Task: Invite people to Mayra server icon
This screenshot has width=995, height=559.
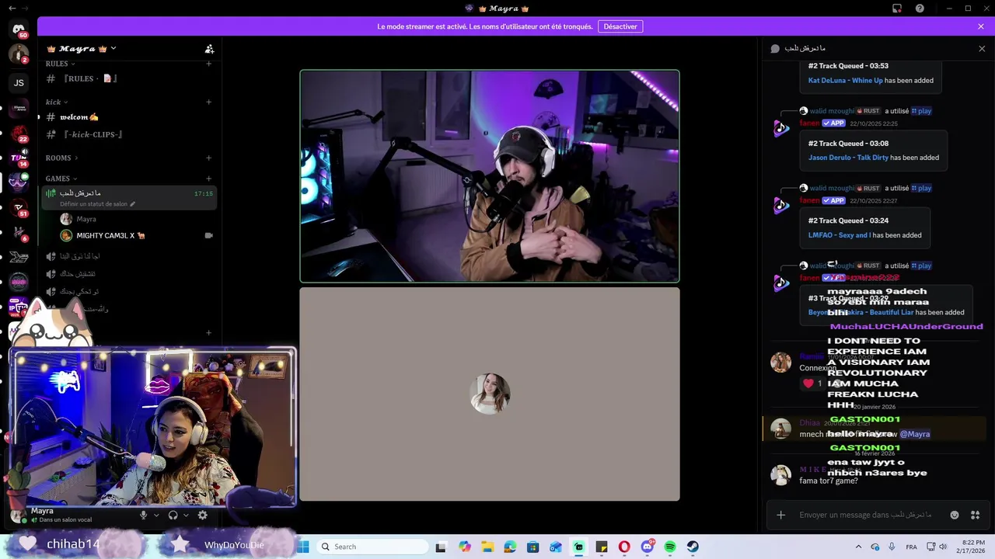Action: (209, 49)
